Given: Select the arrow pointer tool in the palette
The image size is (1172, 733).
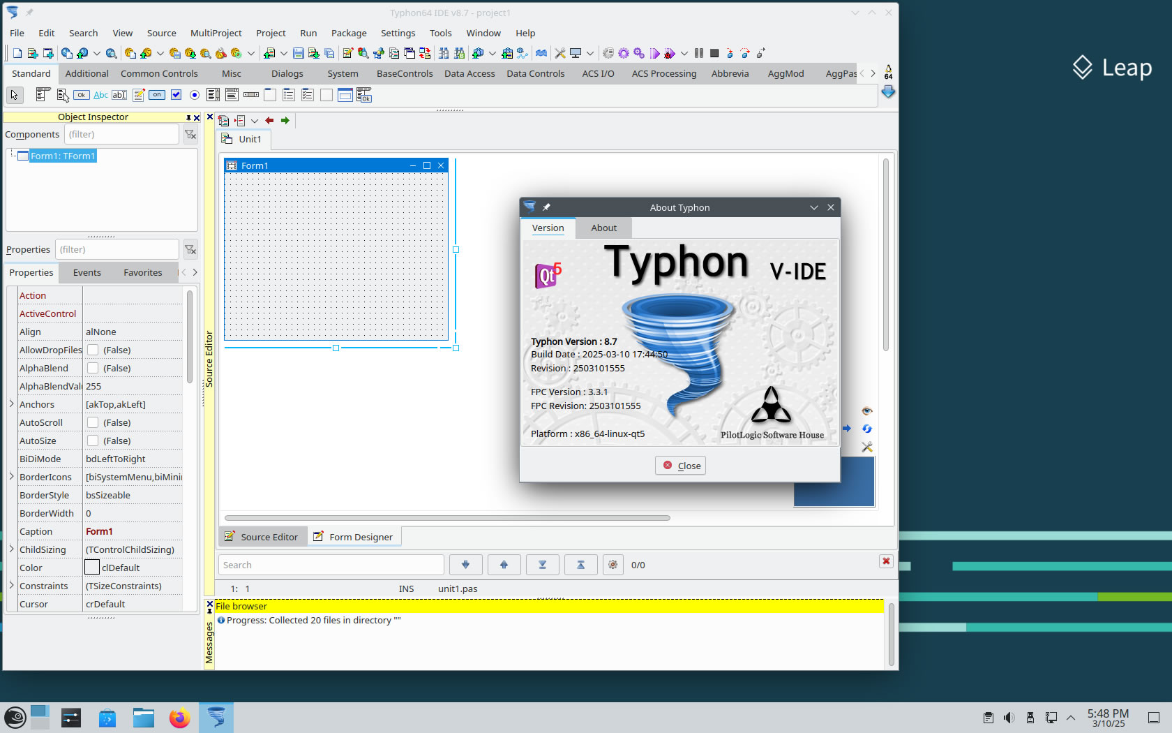Looking at the screenshot, I should 14,95.
